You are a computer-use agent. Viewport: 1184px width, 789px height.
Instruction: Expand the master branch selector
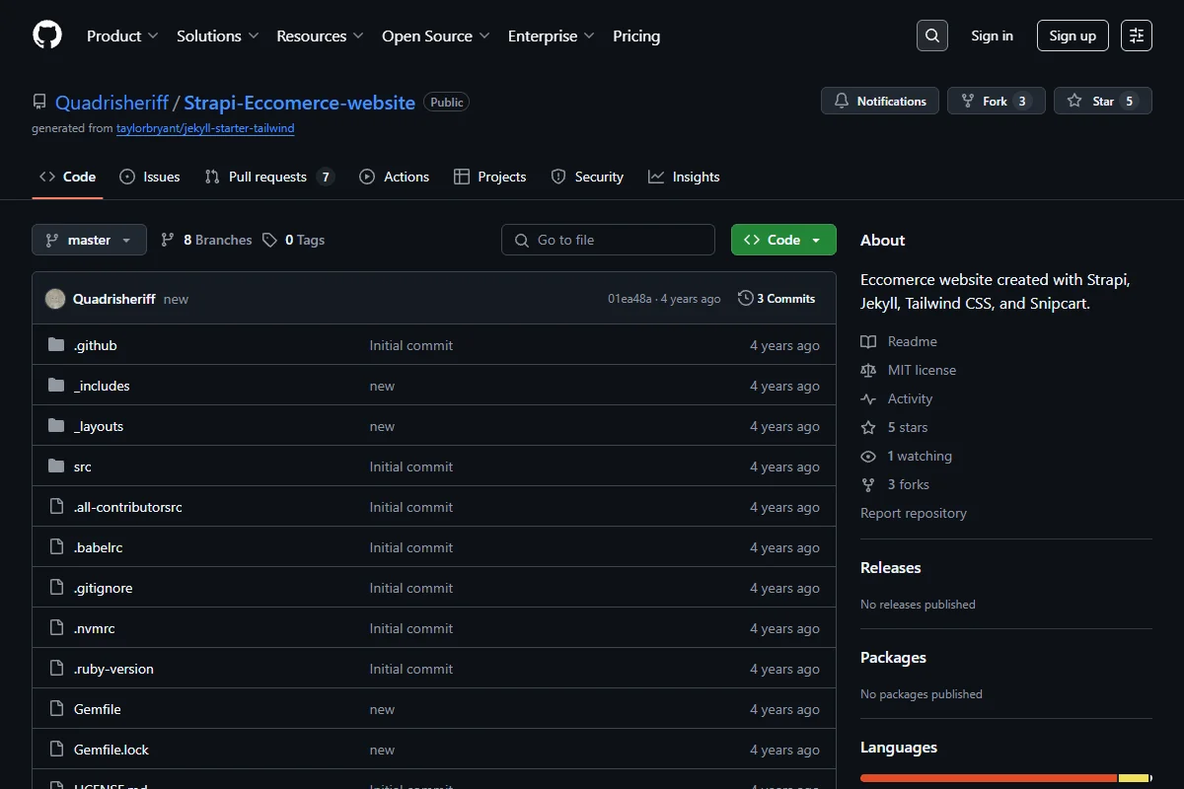click(89, 240)
